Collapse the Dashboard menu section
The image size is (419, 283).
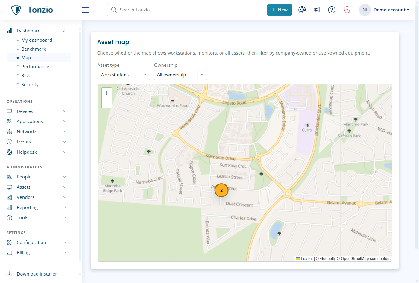pyautogui.click(x=65, y=31)
